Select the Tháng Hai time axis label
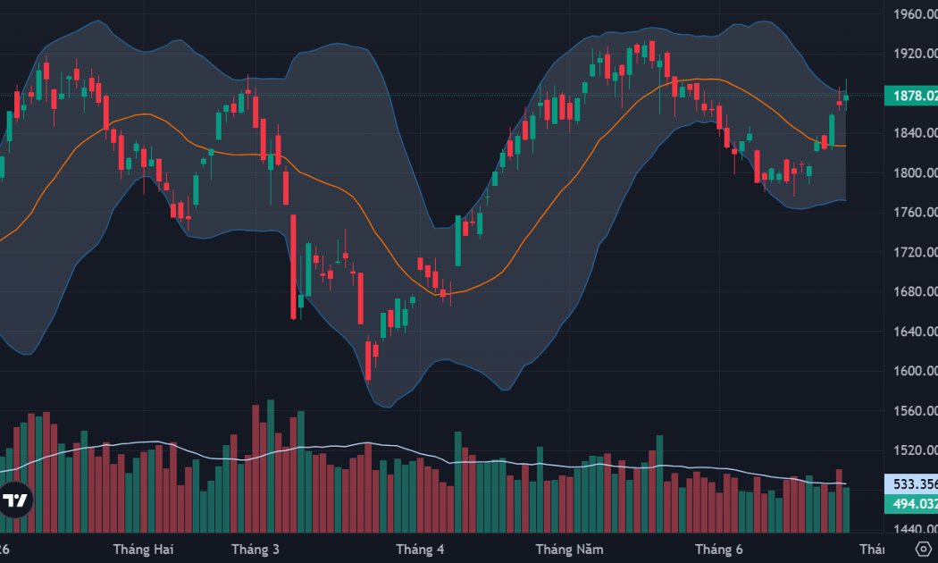 [x=143, y=550]
